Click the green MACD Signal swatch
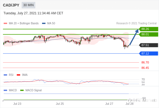The height and width of the screenshot is (108, 159). click(x=22, y=90)
